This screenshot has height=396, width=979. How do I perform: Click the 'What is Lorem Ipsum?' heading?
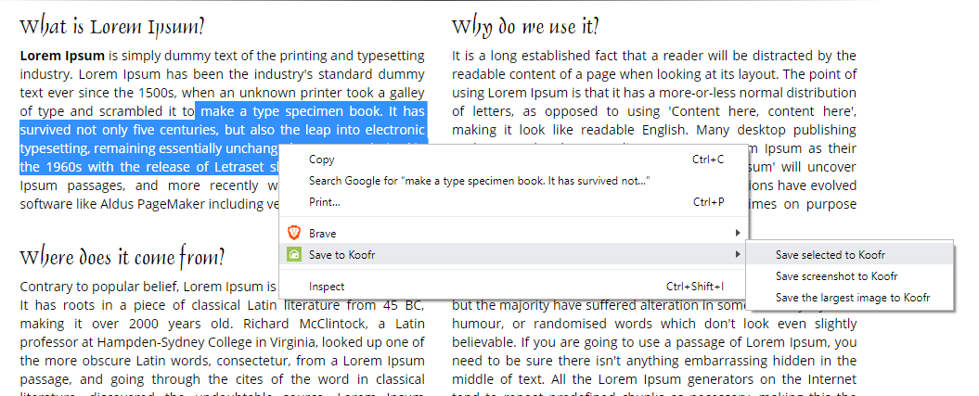[112, 28]
